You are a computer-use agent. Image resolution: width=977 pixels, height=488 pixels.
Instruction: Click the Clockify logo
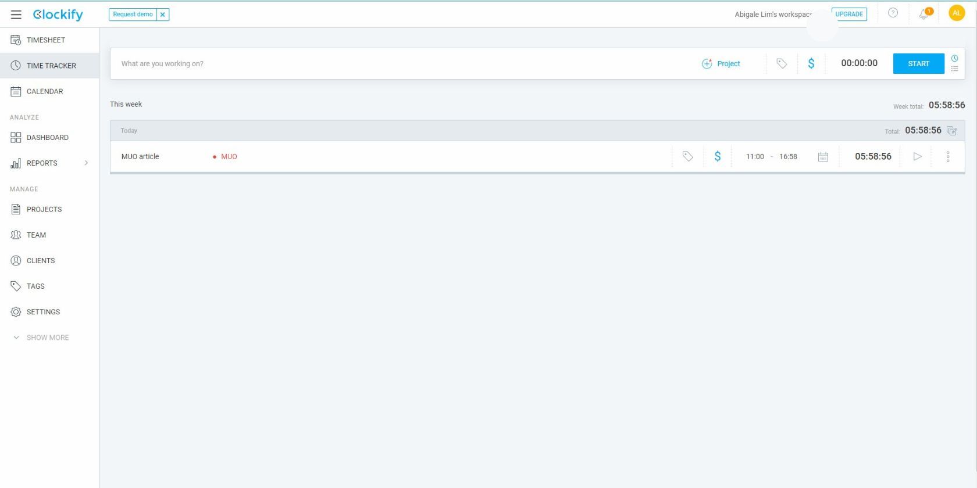[58, 15]
